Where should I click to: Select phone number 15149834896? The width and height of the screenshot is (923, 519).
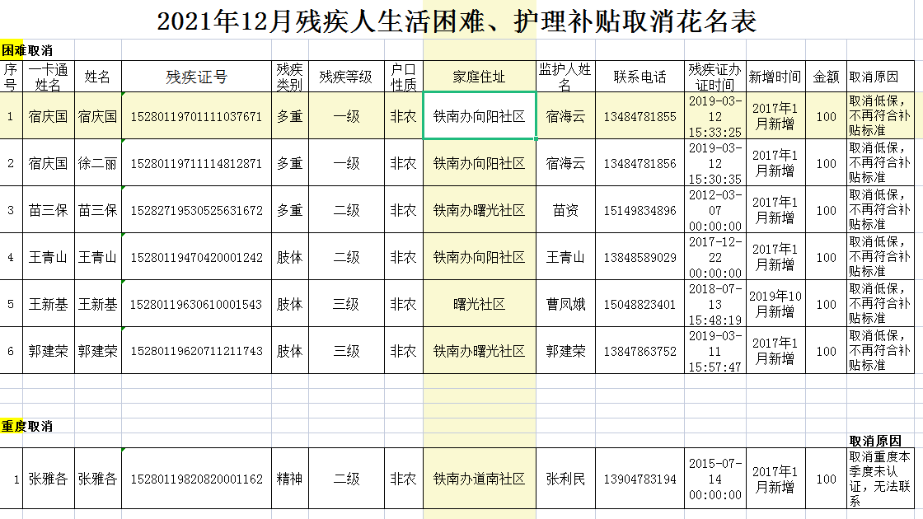pos(640,211)
